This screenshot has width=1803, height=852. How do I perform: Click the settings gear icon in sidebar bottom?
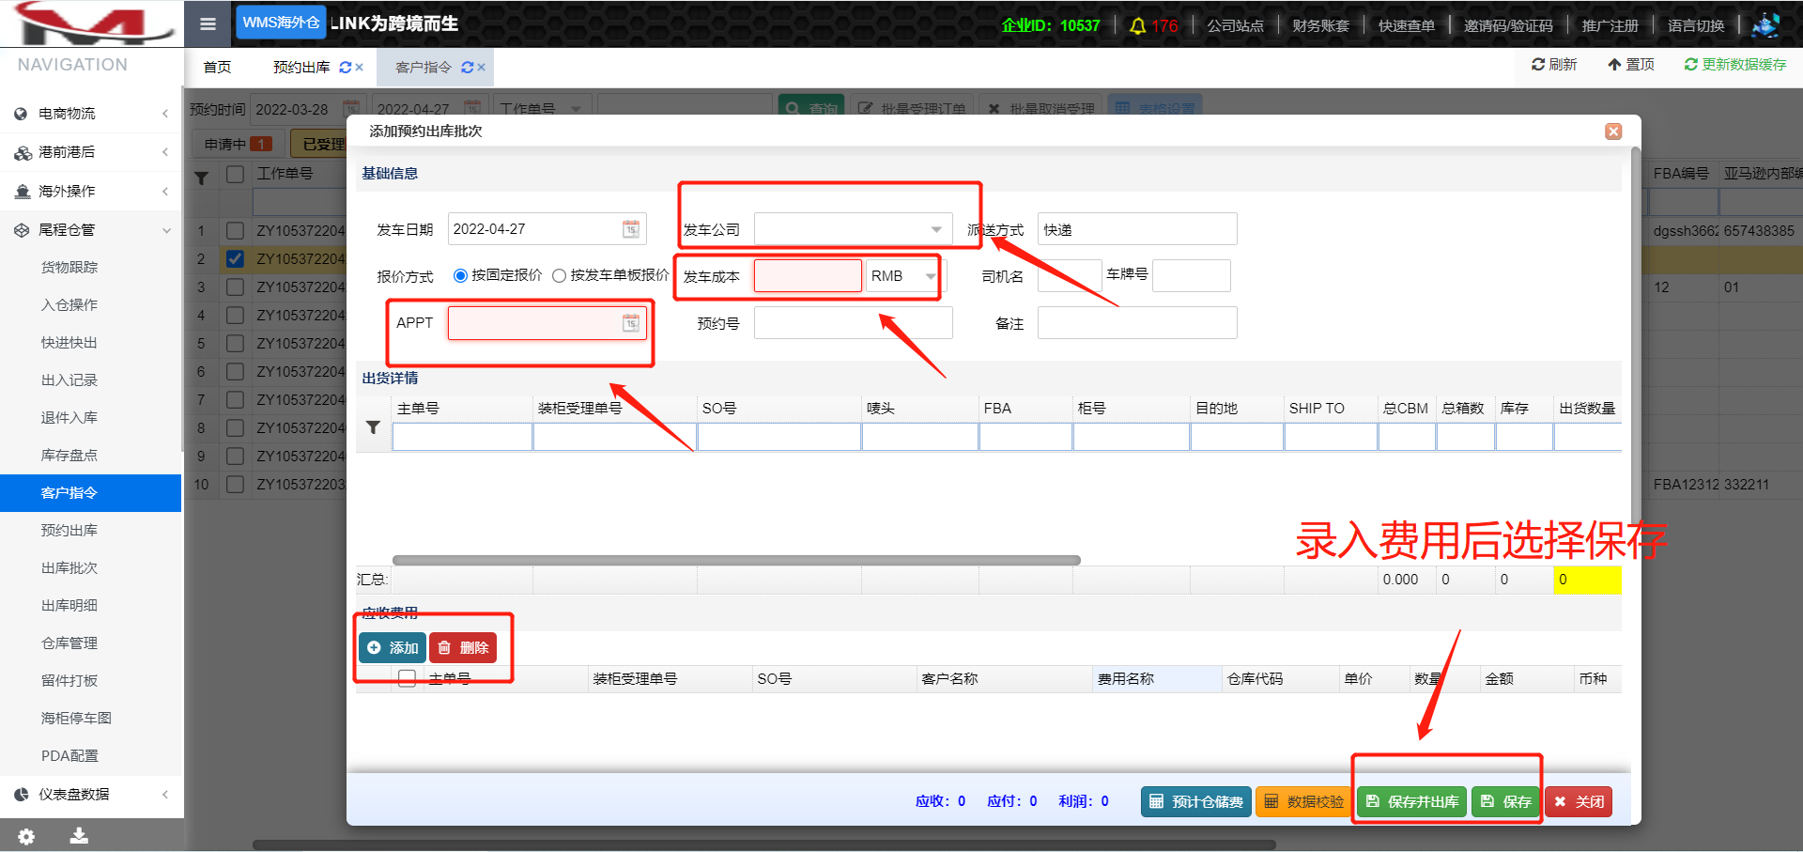click(26, 836)
